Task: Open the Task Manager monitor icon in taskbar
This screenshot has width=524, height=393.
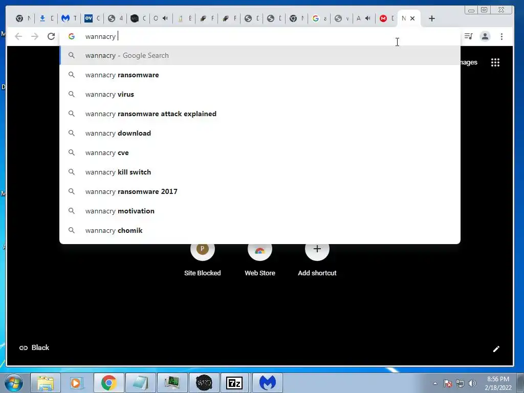Action: click(172, 383)
